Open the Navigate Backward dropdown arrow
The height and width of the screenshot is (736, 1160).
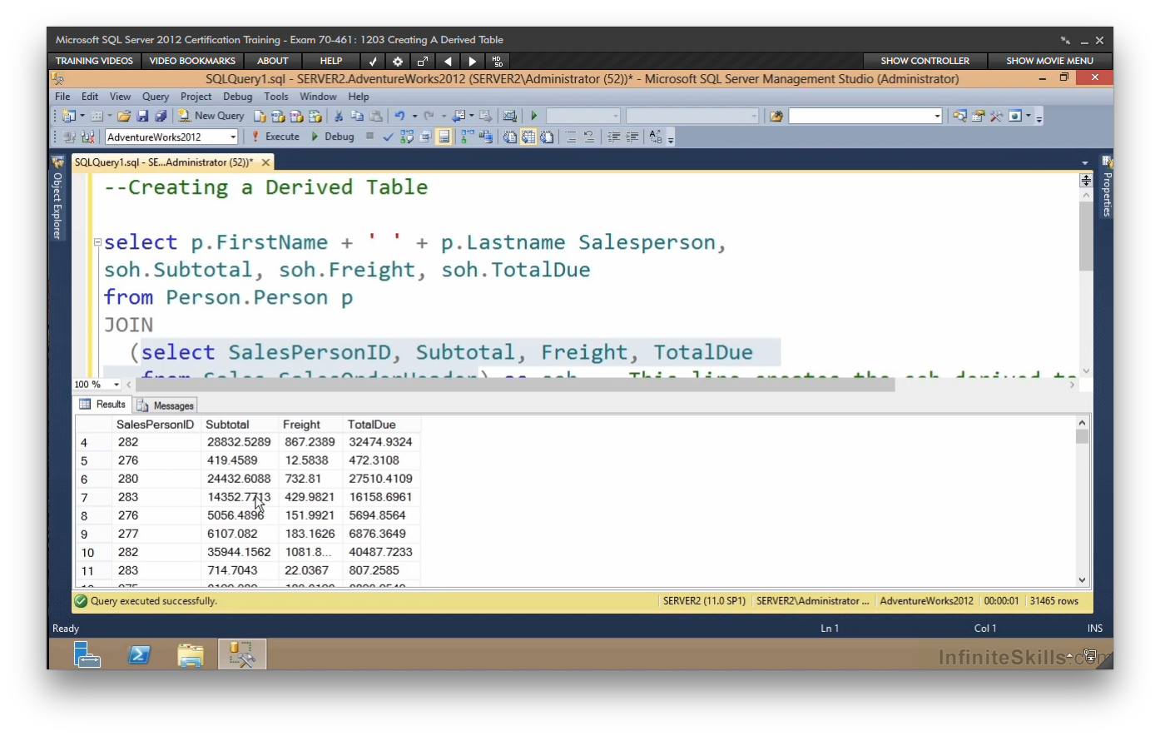tap(472, 116)
